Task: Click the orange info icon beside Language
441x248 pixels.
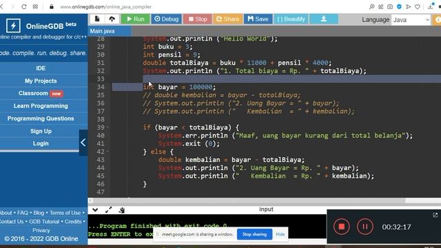Action: coord(438,20)
